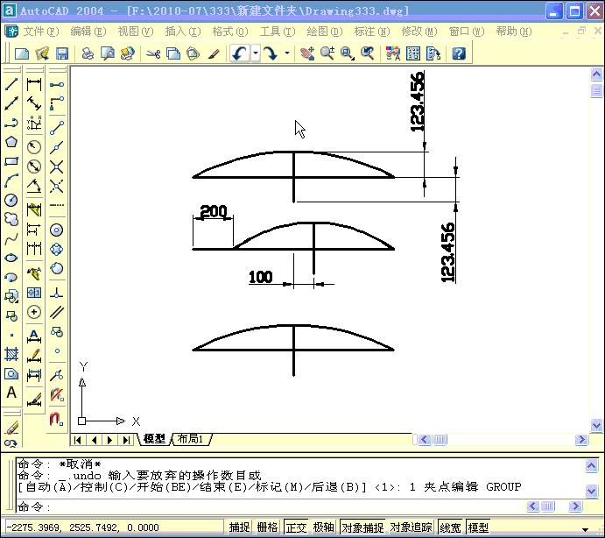Activate the Zoom Realtime tool

coord(327,53)
